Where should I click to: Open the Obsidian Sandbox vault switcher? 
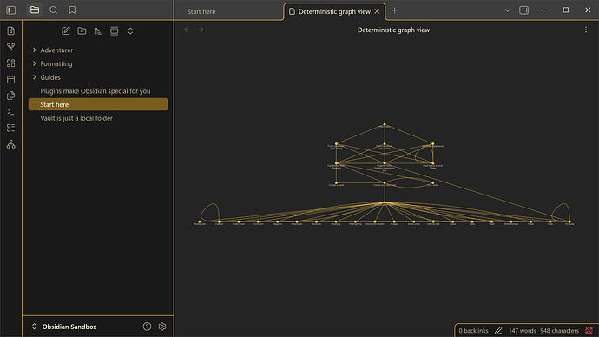click(x=64, y=327)
